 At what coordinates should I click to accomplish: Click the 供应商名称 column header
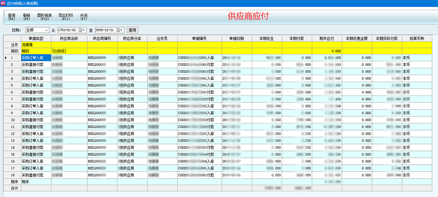coord(69,39)
